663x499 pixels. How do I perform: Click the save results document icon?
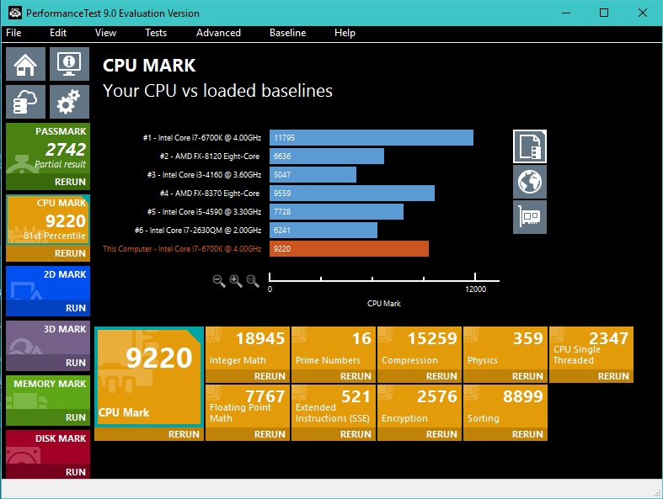click(530, 146)
